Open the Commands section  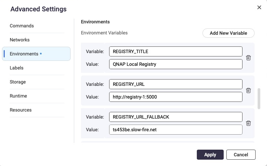coord(22,26)
